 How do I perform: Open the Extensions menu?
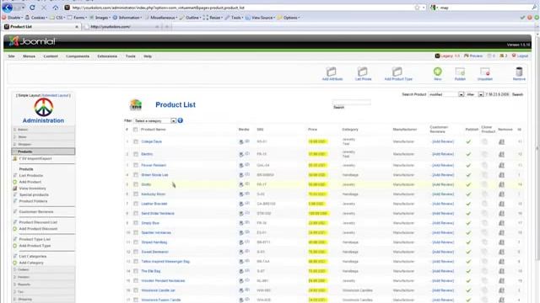point(107,56)
